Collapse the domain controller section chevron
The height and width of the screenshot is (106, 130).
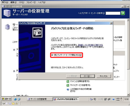pyautogui.click(x=14, y=71)
